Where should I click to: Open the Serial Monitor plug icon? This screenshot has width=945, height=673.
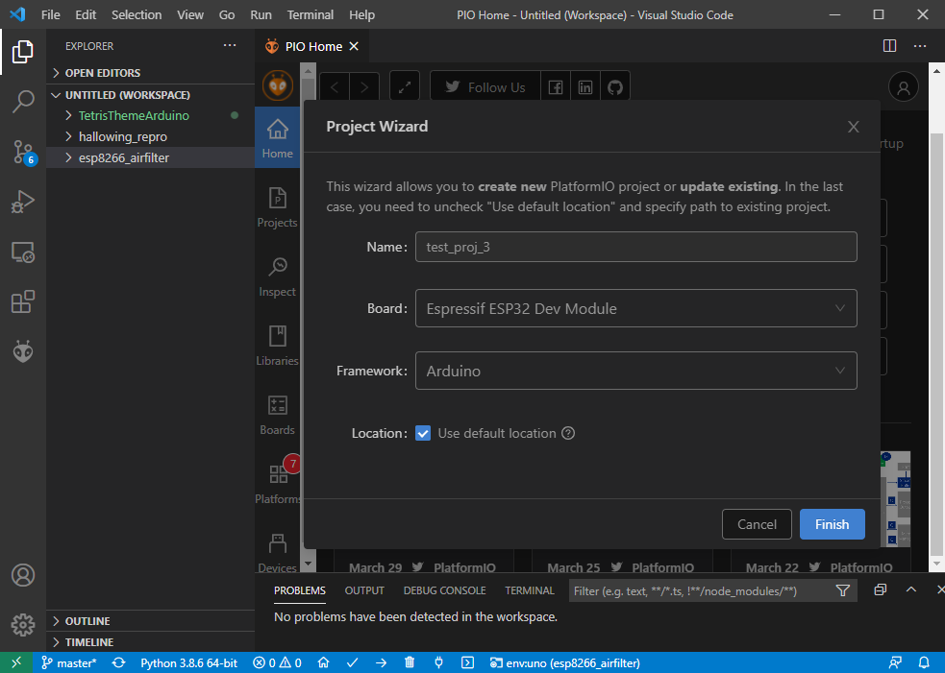tap(437, 662)
